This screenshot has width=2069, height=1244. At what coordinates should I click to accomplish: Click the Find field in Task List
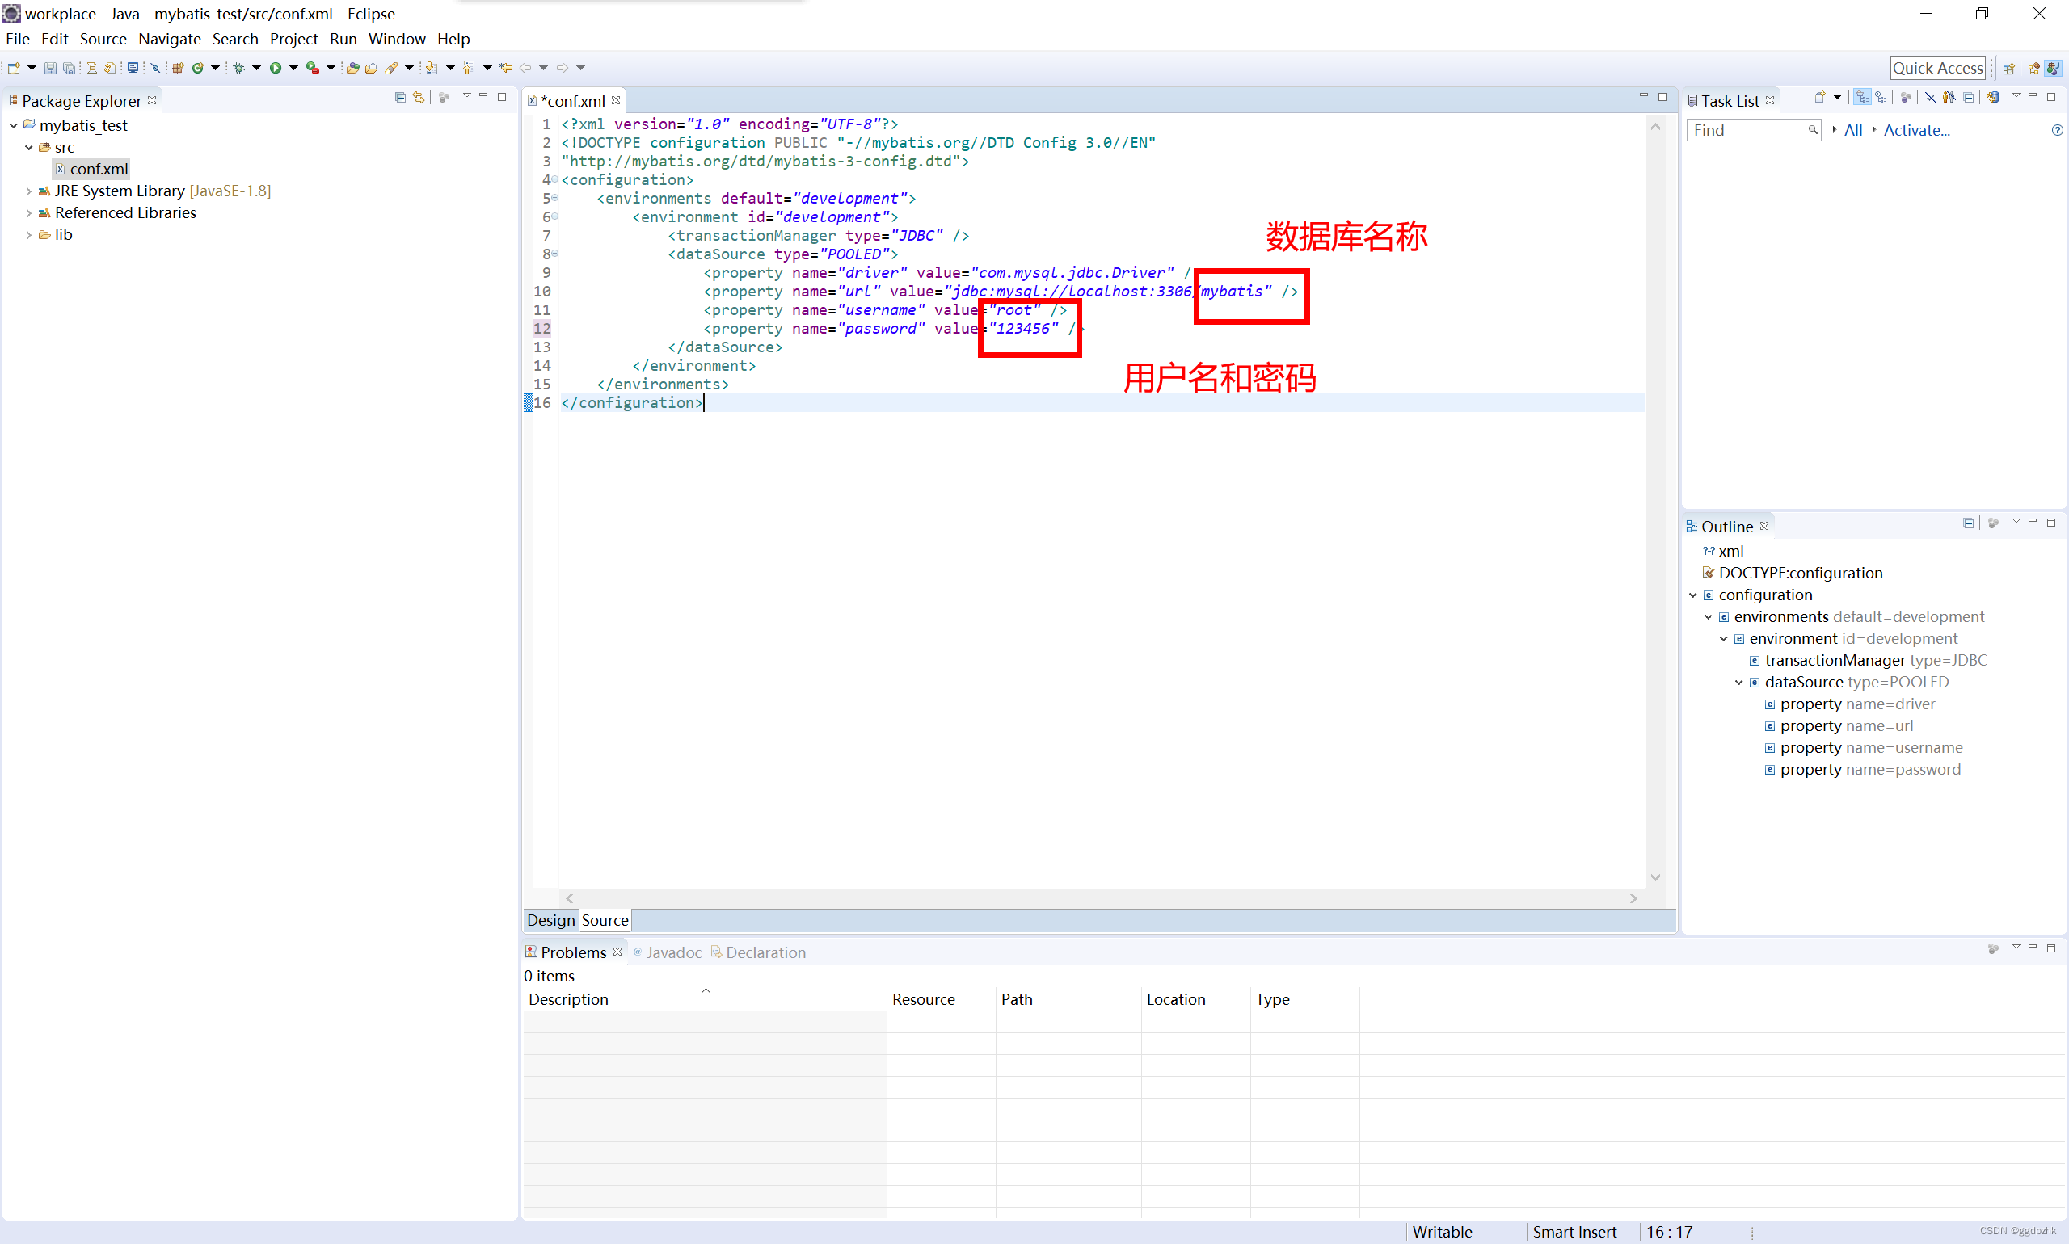click(1753, 130)
